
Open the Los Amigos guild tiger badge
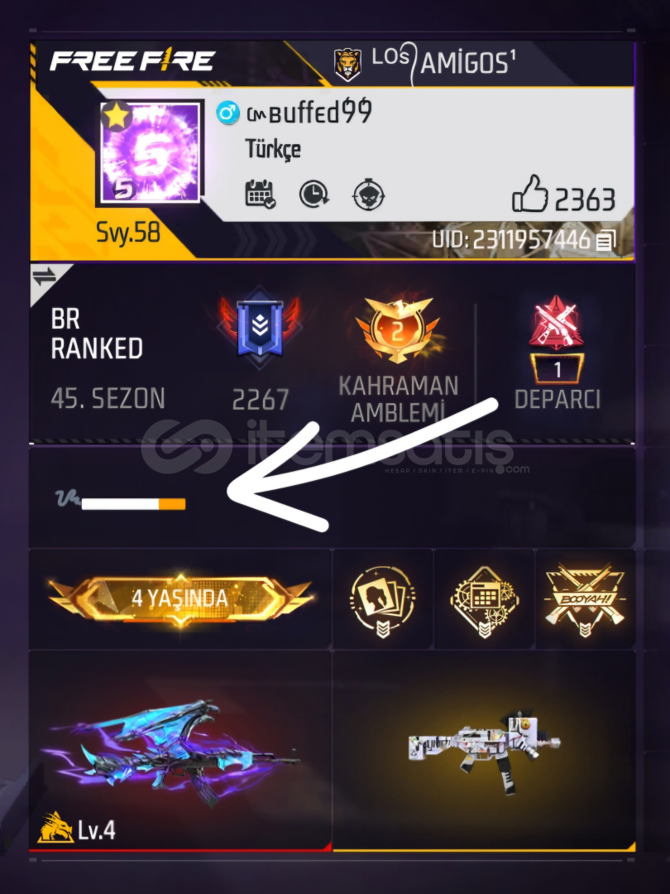click(347, 64)
